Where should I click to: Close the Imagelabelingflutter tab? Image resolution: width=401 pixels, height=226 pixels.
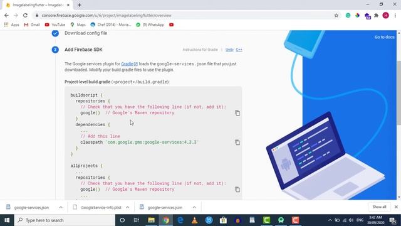[x=68, y=5]
